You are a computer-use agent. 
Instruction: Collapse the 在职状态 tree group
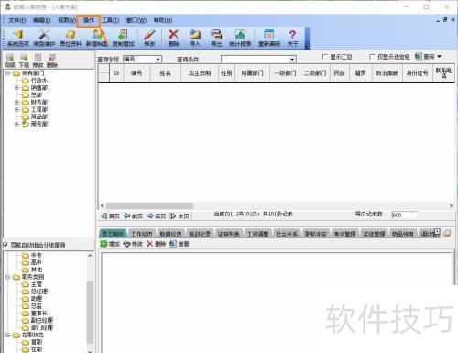point(8,335)
